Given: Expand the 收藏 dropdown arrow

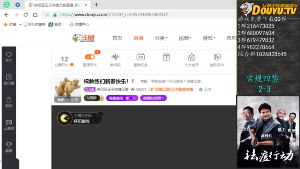Looking at the screenshot, I should pyautogui.click(x=20, y=24).
